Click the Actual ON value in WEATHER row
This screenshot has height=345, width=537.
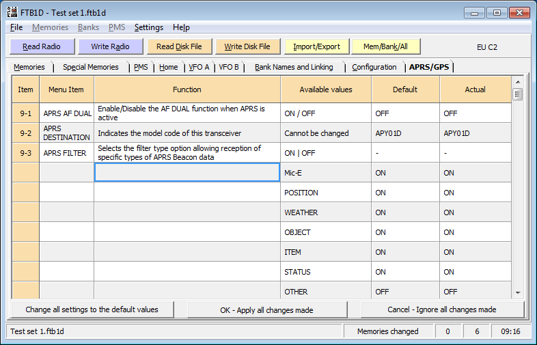pos(476,212)
